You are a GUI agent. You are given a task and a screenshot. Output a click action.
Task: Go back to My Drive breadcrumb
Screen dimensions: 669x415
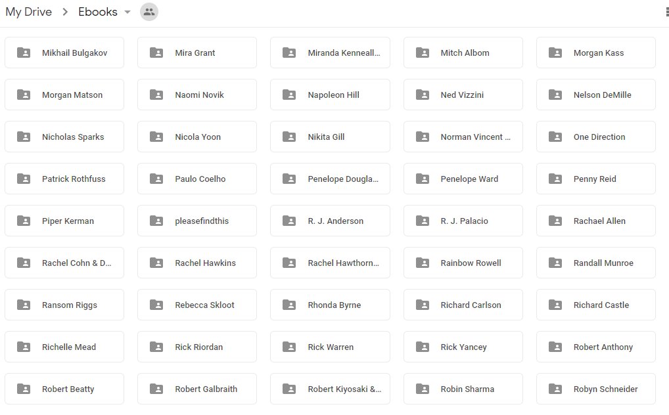coord(28,12)
